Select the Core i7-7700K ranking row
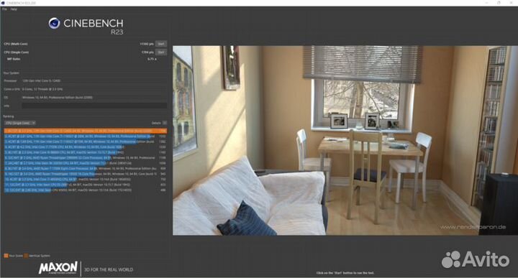Screen dimensions: 518x278 [85, 147]
